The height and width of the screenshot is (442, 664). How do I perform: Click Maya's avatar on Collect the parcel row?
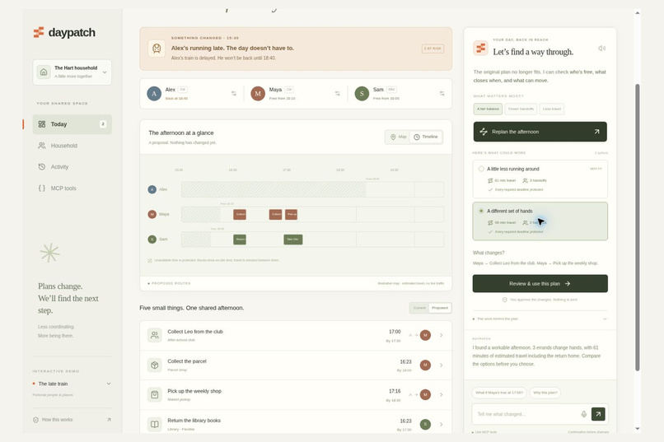click(x=425, y=365)
